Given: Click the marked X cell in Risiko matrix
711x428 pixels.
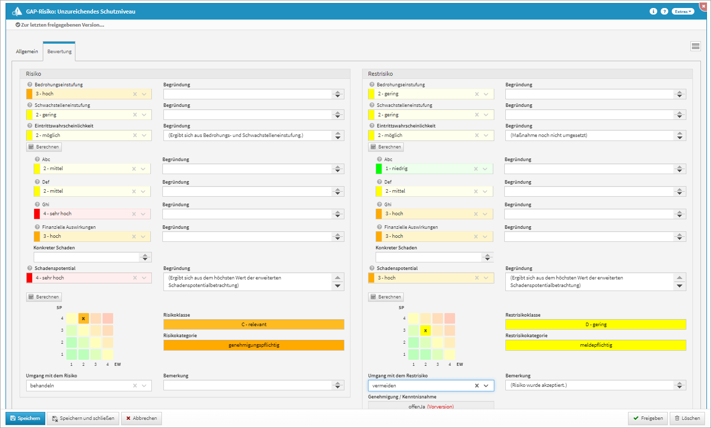Looking at the screenshot, I should click(x=83, y=319).
